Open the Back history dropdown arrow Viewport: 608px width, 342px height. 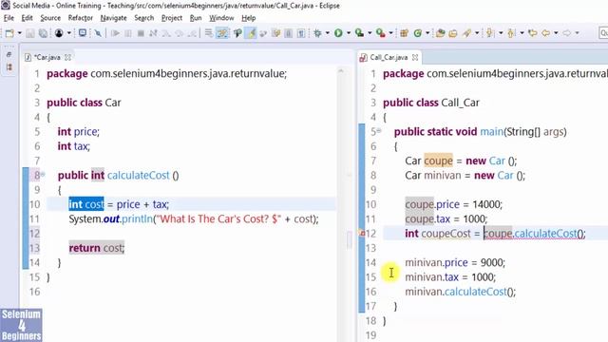pyautogui.click(x=556, y=33)
